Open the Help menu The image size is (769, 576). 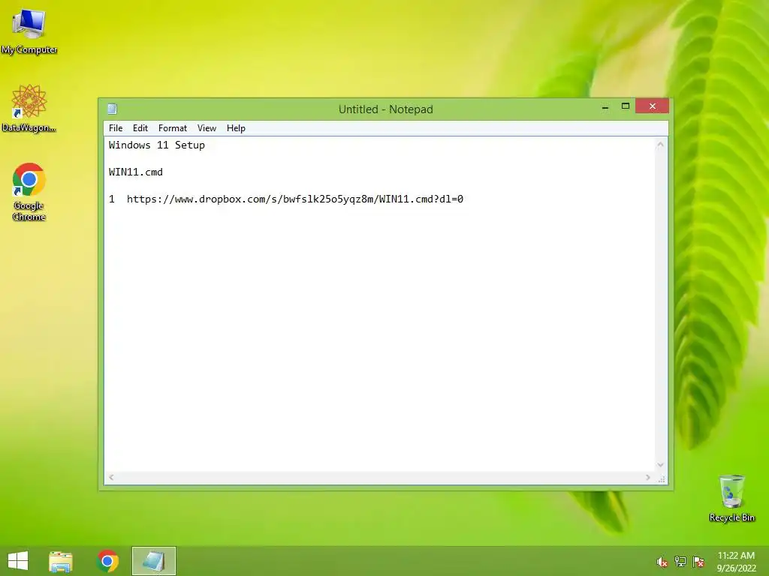point(236,128)
